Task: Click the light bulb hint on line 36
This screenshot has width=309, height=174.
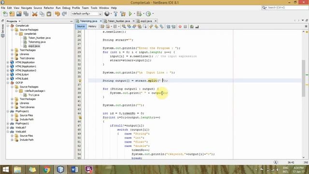Action: (x=80, y=81)
